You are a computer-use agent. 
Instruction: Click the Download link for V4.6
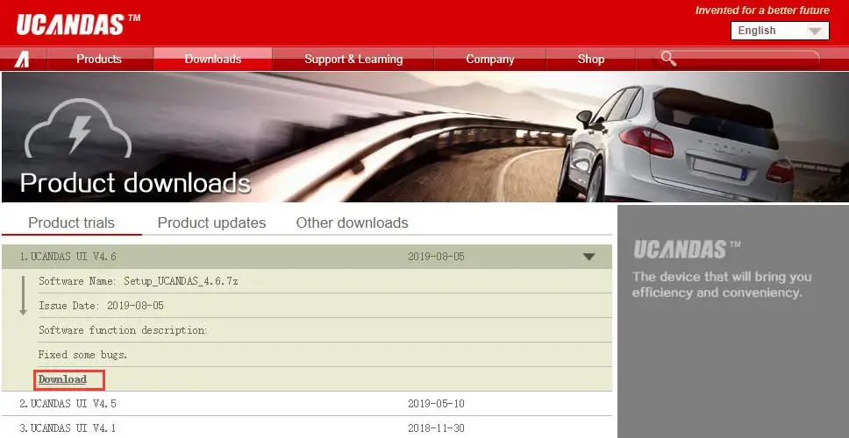pos(62,379)
